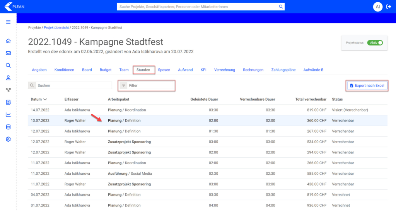
Task: Open the person icon in sidebar
Action: 8,78
